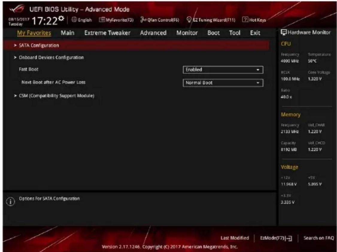Click Search on FAQ link
The width and height of the screenshot is (337, 252).
(x=318, y=238)
